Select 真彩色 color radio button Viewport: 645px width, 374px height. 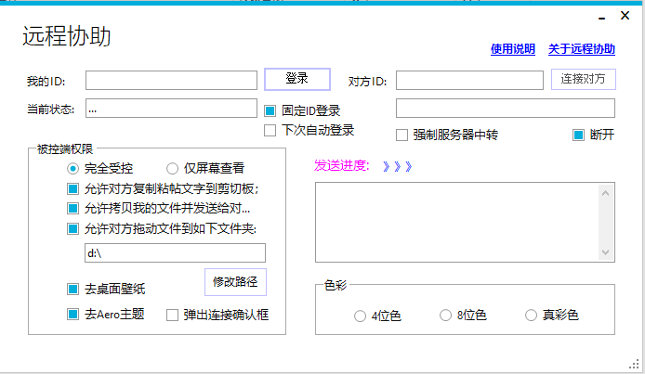click(x=531, y=316)
